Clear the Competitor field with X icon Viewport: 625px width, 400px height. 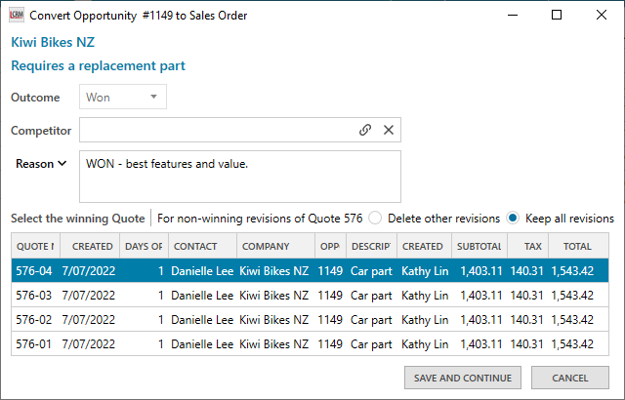coord(388,130)
